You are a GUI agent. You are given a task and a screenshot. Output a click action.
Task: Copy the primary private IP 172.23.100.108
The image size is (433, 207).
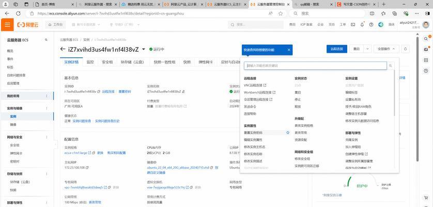pos(87,168)
